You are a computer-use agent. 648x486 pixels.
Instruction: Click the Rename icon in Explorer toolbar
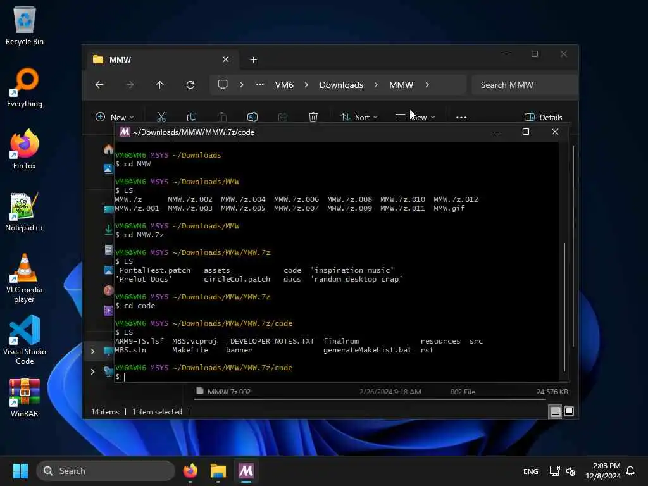pyautogui.click(x=252, y=117)
